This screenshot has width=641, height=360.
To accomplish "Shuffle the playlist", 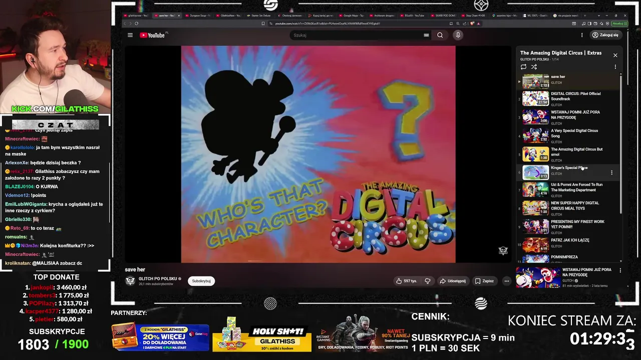I will [x=534, y=66].
